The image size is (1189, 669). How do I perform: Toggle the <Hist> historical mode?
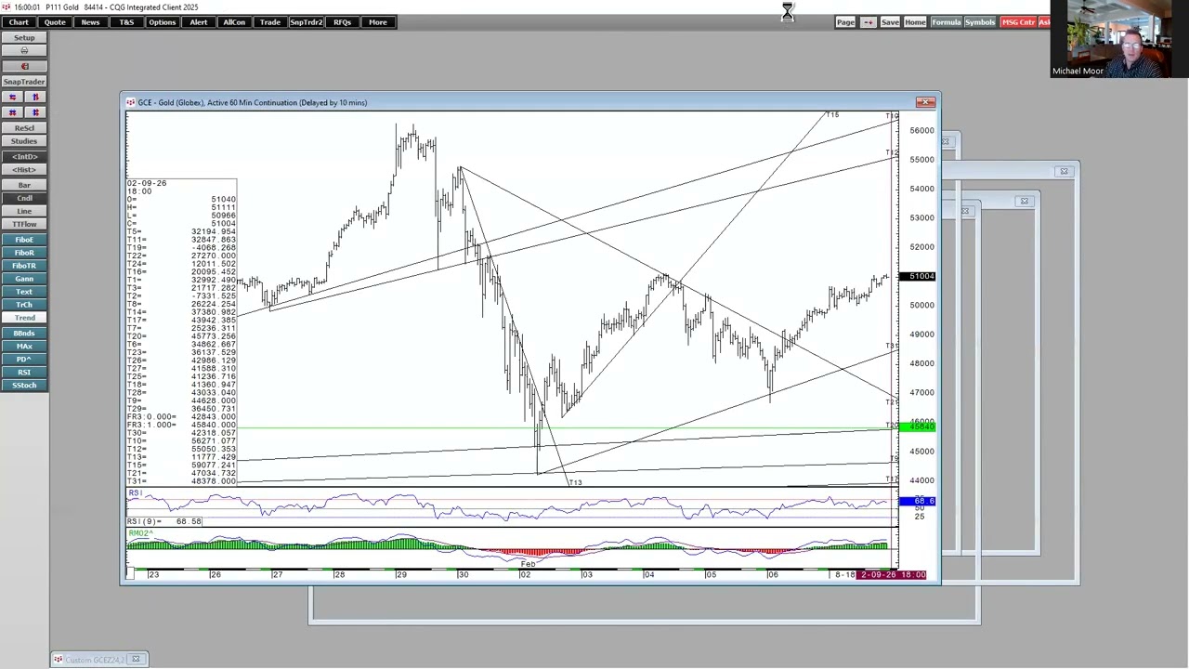coord(24,170)
